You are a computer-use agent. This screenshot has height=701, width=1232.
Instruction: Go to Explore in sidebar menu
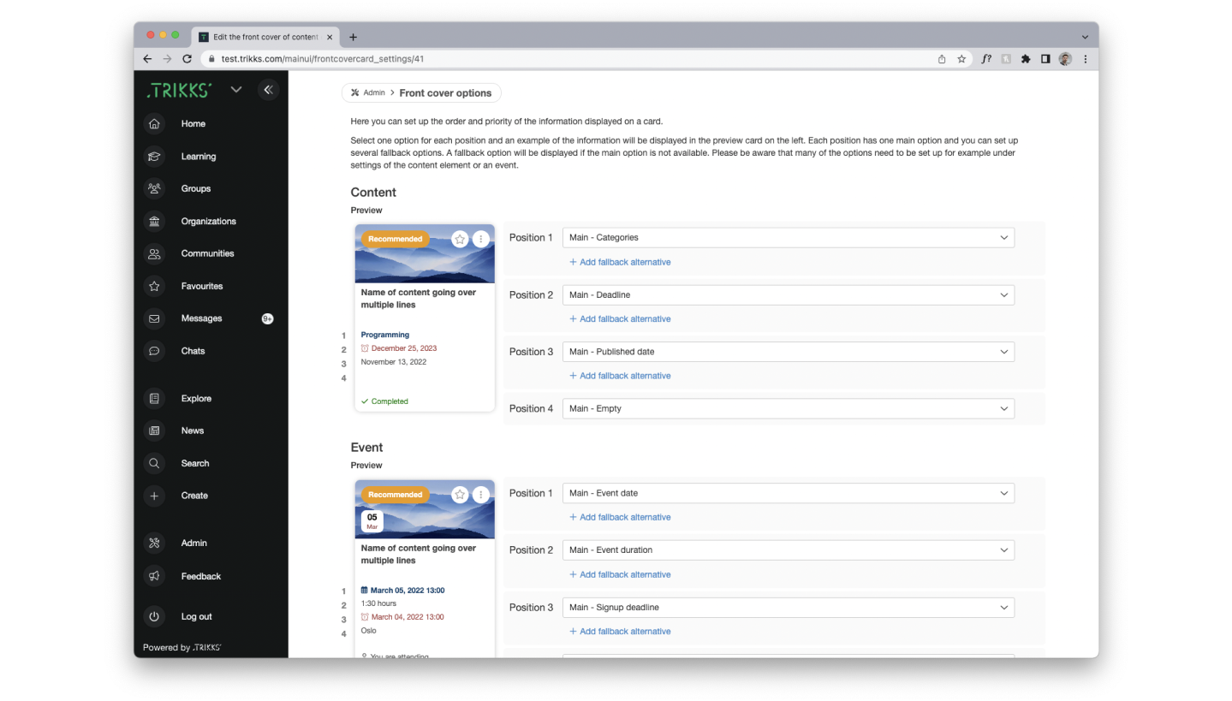[x=196, y=399]
